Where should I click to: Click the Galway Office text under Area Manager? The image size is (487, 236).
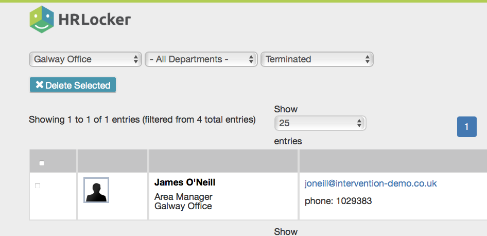(183, 206)
